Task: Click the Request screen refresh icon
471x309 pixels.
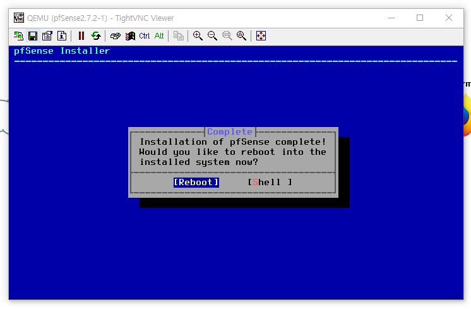Action: tap(96, 36)
